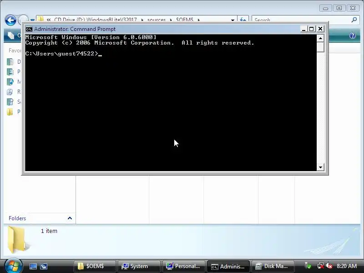This screenshot has height=273, width=364.
Task: Expand the arrow after sources breadcrumb
Action: click(171, 20)
